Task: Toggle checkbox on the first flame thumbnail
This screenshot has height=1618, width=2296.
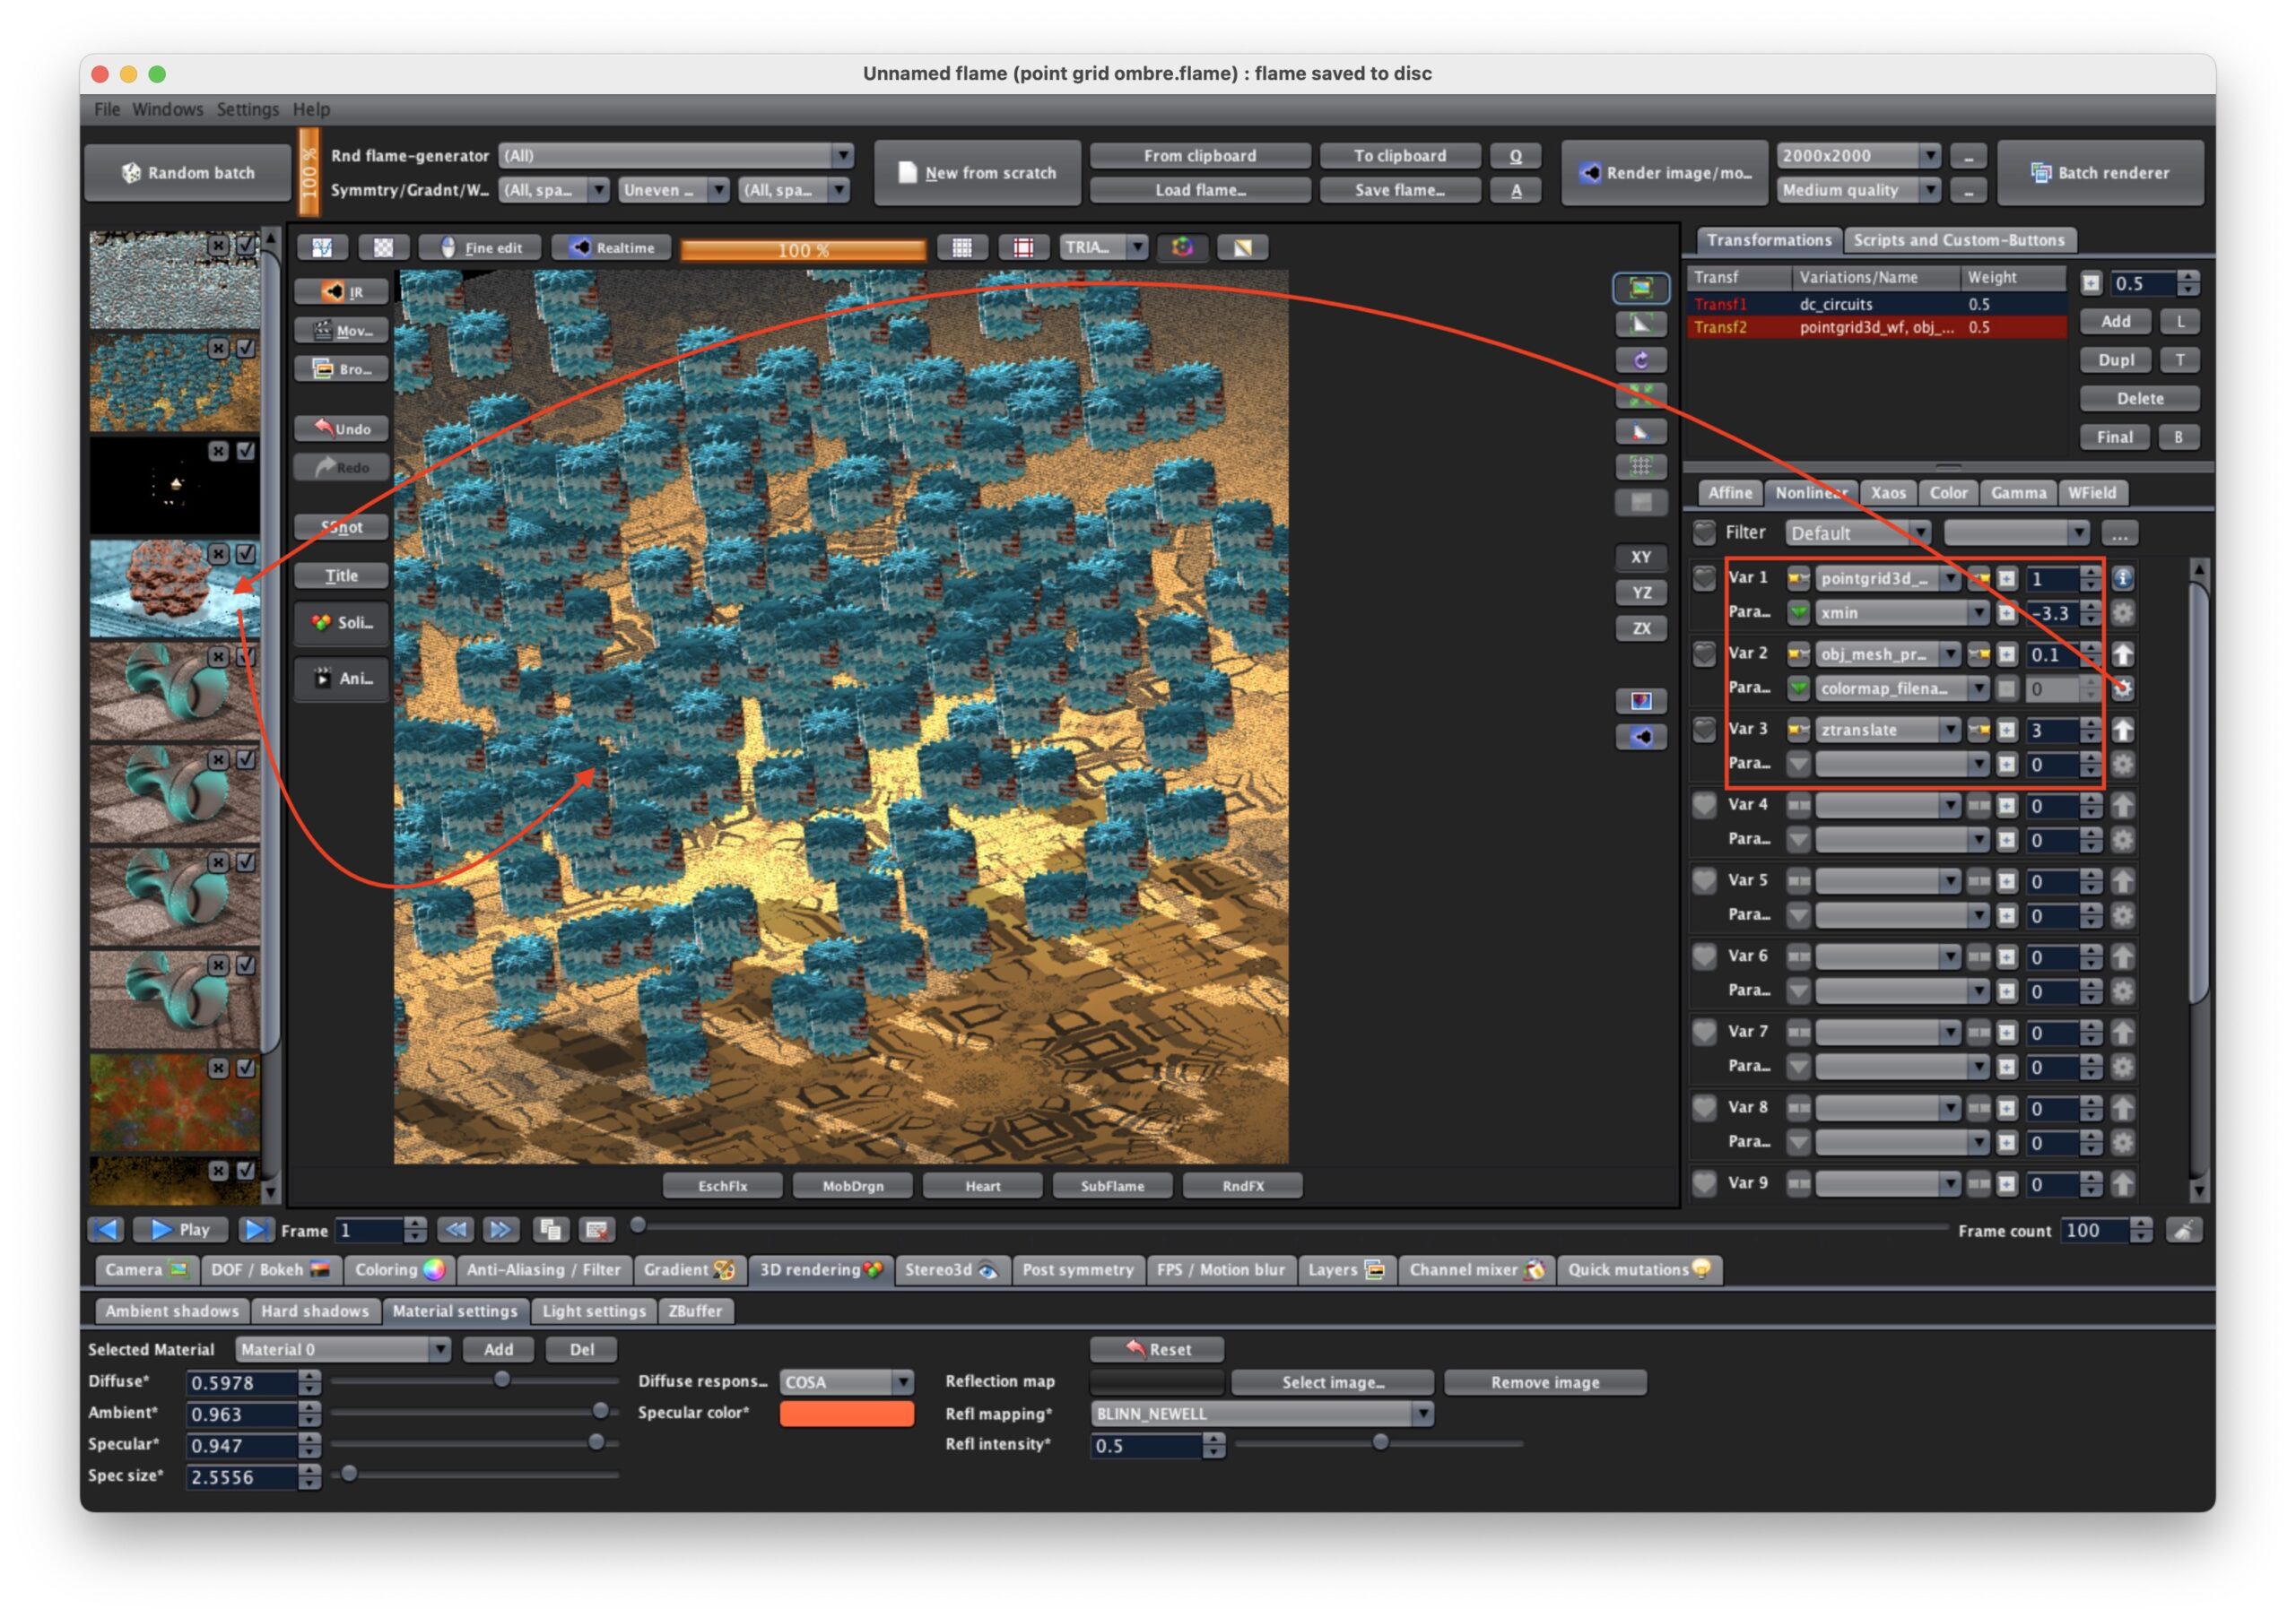Action: pos(245,245)
